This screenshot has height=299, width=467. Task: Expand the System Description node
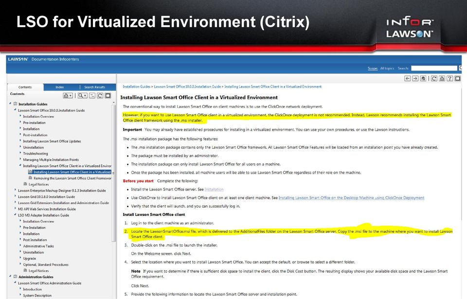20,295
